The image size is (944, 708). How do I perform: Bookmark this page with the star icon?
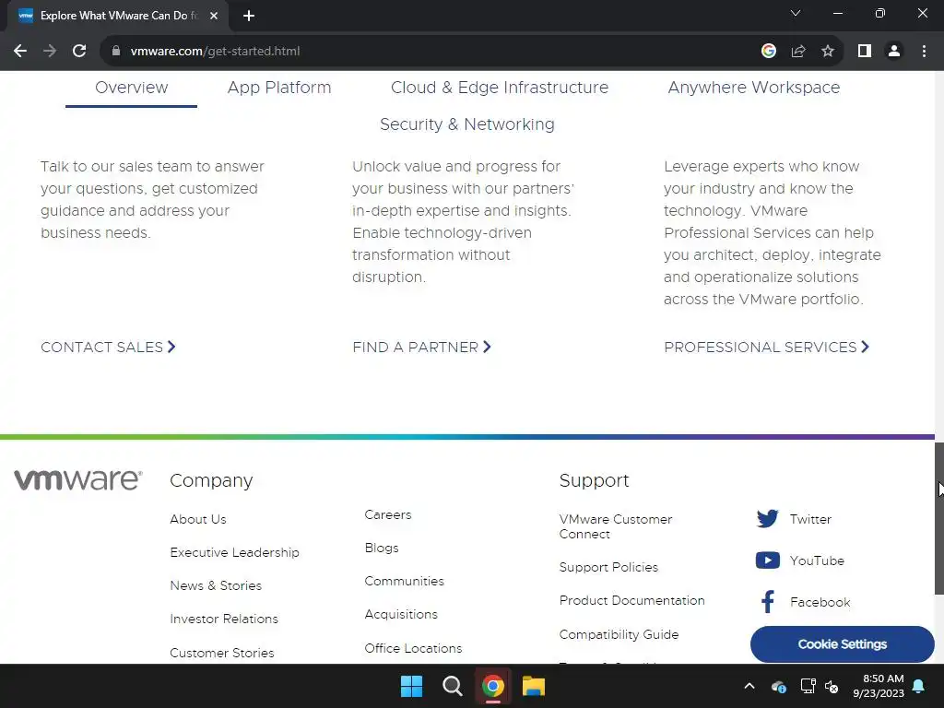coord(828,52)
